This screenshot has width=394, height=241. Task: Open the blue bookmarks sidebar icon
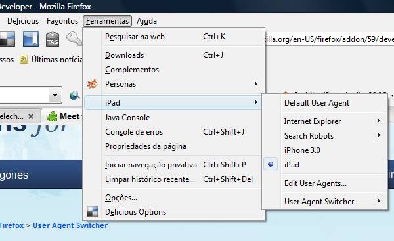[31, 39]
